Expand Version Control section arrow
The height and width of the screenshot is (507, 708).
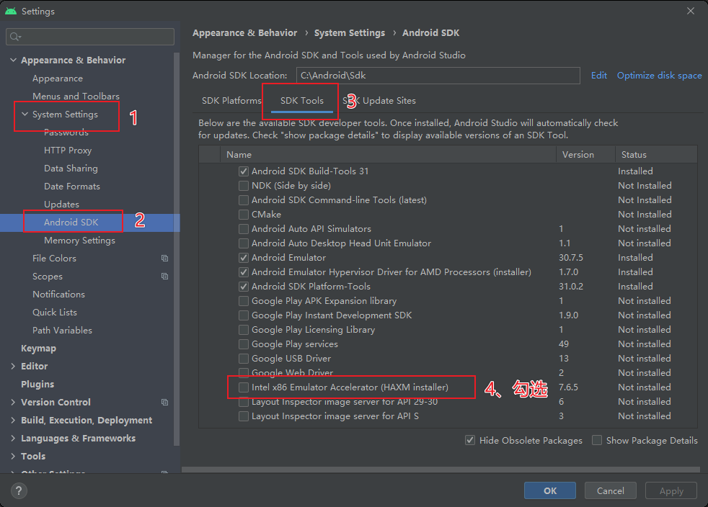click(x=13, y=402)
